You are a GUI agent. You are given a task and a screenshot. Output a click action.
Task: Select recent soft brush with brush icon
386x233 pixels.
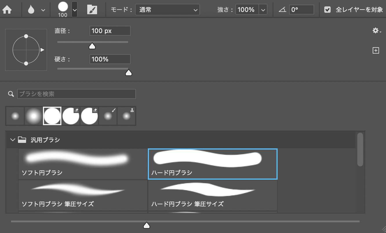coord(108,116)
